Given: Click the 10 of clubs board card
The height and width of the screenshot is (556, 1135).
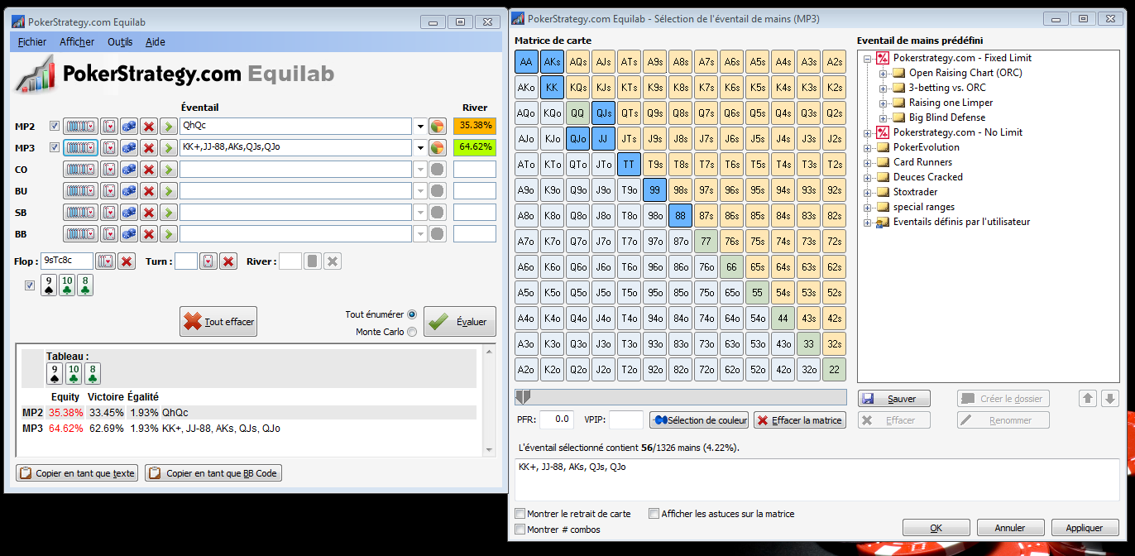Looking at the screenshot, I should [x=67, y=285].
